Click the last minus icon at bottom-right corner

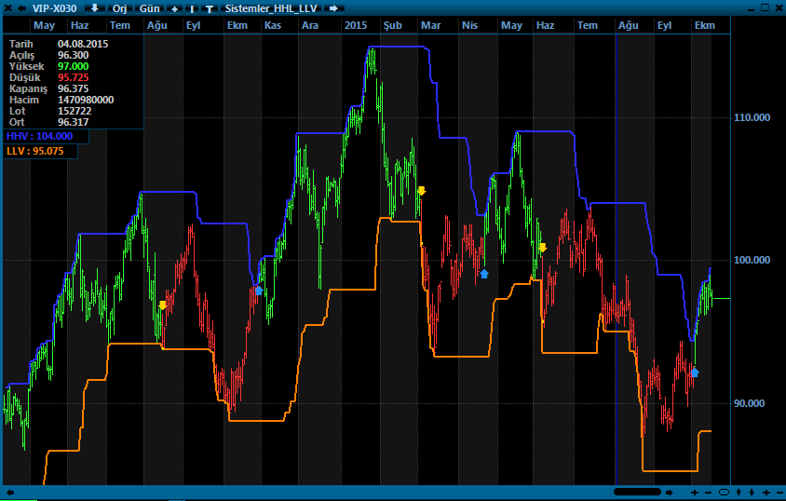(x=779, y=493)
